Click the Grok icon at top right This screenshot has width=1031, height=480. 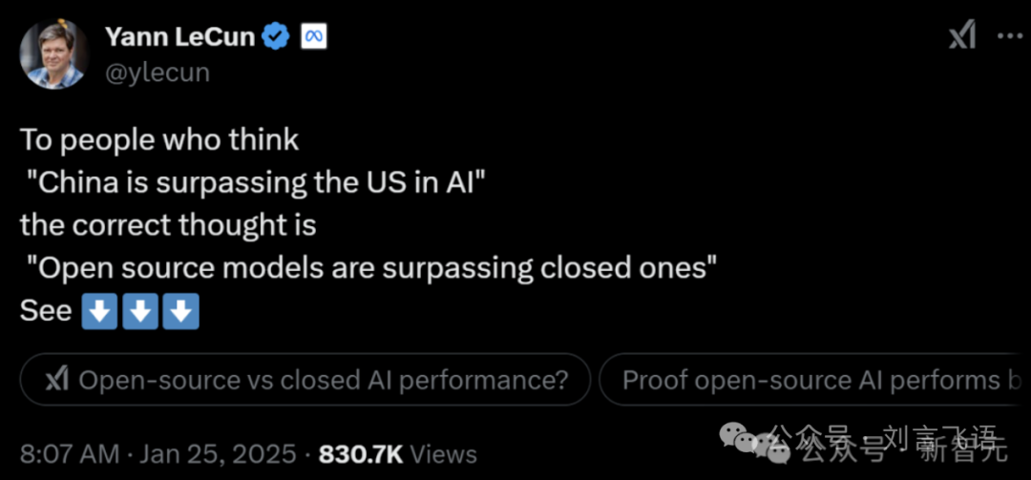(962, 36)
